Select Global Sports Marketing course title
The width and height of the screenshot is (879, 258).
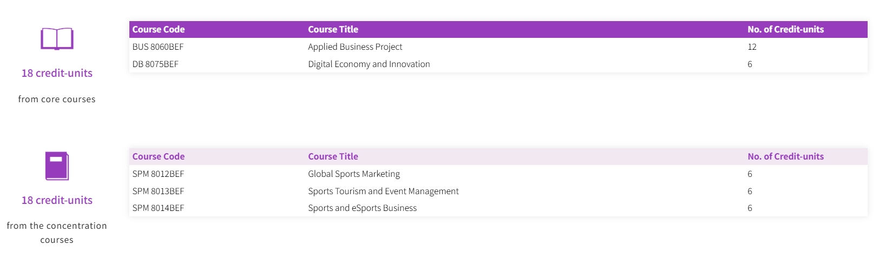[x=354, y=174]
